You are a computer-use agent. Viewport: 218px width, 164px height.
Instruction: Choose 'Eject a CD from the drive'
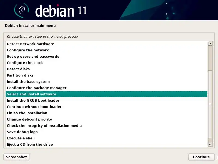point(107,144)
